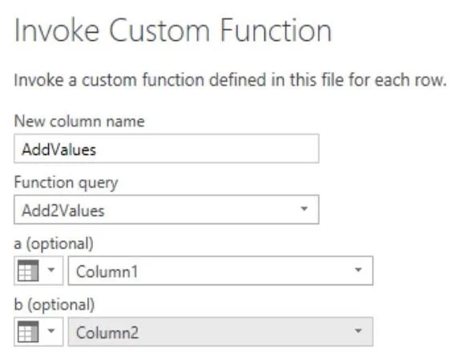Viewport: 460px width, 358px height.
Task: Click into the AddValues new column name field
Action: click(167, 149)
